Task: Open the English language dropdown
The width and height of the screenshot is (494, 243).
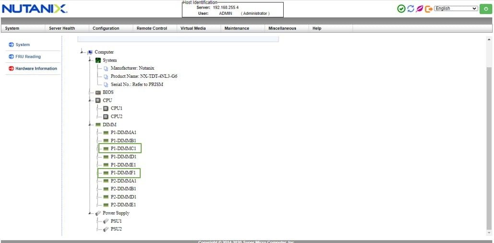Action: pyautogui.click(x=456, y=9)
